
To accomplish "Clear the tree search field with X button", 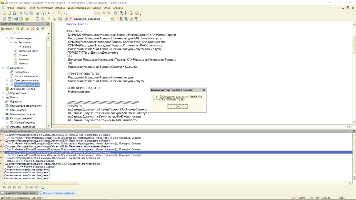I will pyautogui.click(x=48, y=33).
